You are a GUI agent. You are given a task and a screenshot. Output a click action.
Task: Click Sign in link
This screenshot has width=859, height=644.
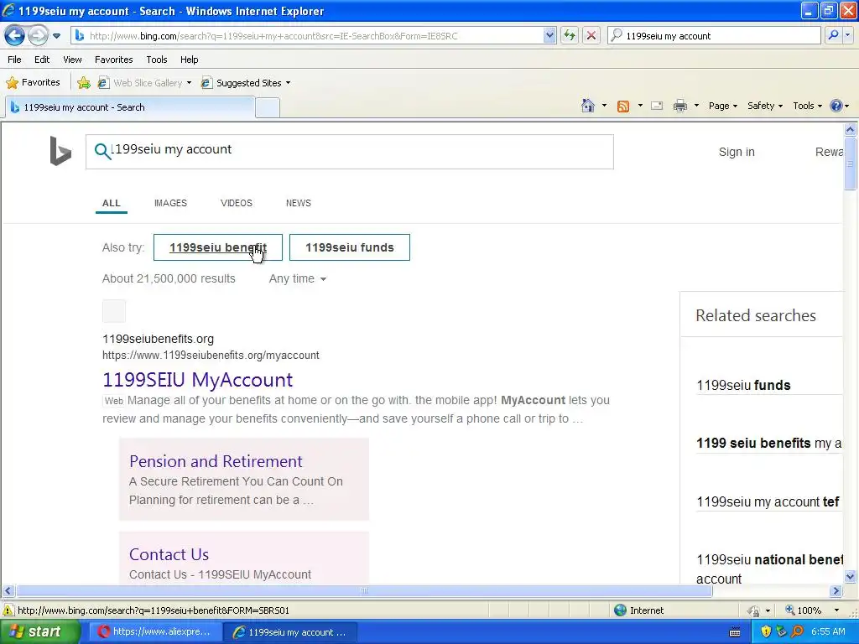click(737, 152)
